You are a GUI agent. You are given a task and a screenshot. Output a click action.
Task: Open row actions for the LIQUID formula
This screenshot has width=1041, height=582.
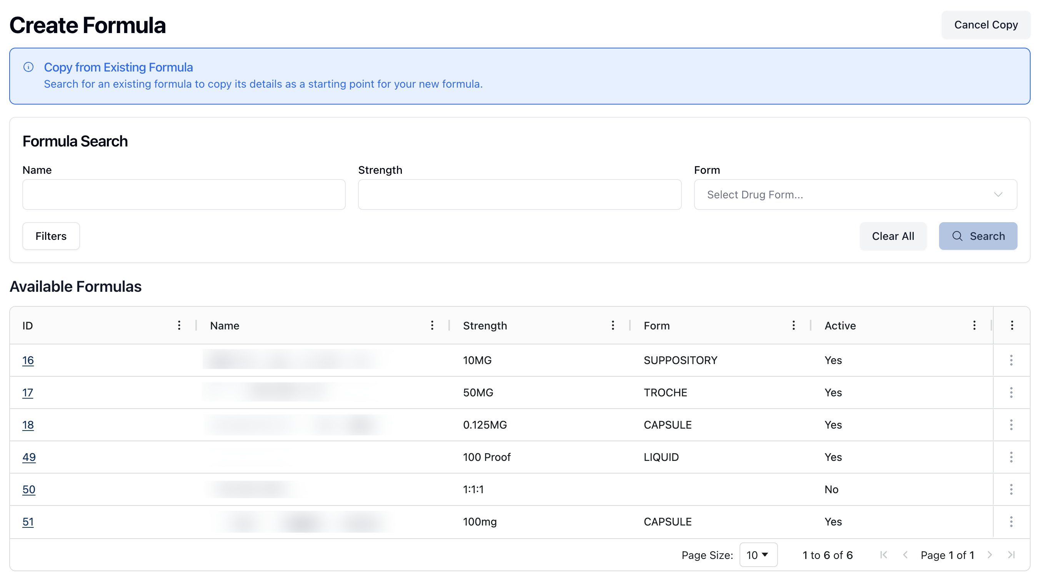pyautogui.click(x=1011, y=457)
